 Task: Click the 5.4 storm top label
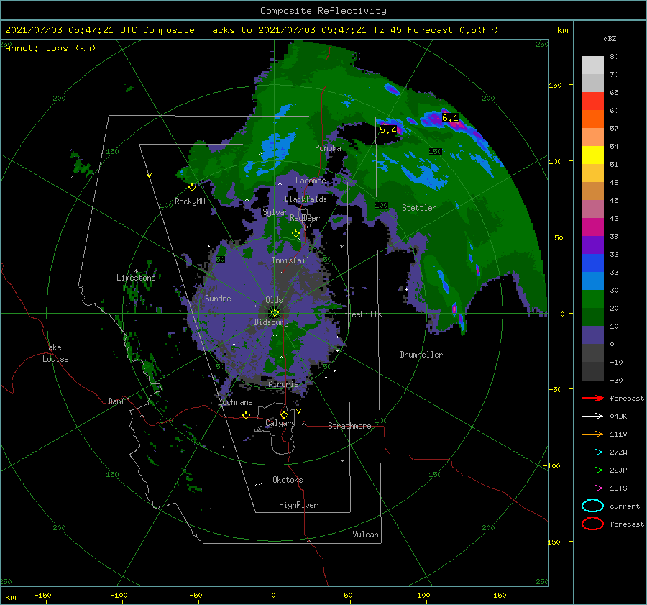[x=387, y=130]
